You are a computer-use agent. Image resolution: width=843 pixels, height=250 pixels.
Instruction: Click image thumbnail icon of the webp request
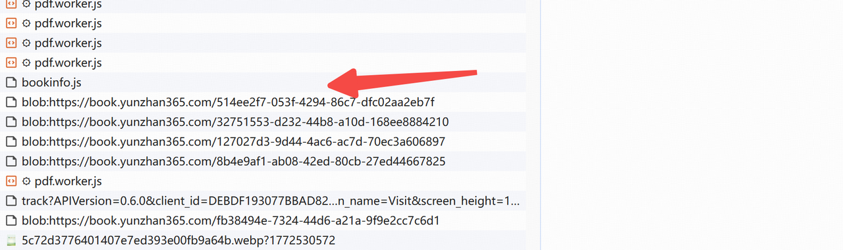point(11,241)
